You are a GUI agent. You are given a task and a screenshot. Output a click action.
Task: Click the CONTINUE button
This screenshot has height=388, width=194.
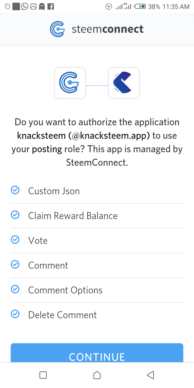point(97,353)
